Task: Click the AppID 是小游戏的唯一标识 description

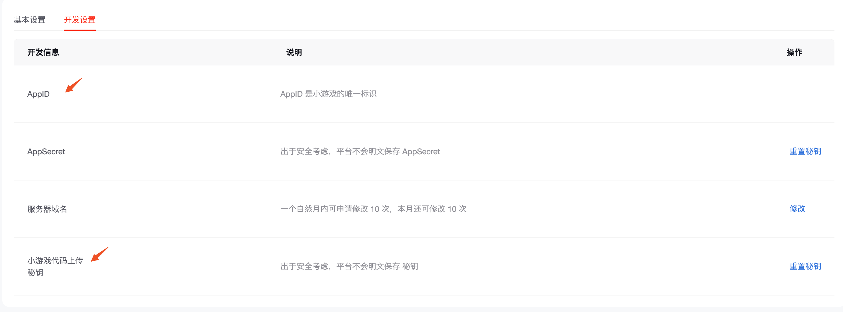Action: (x=328, y=94)
